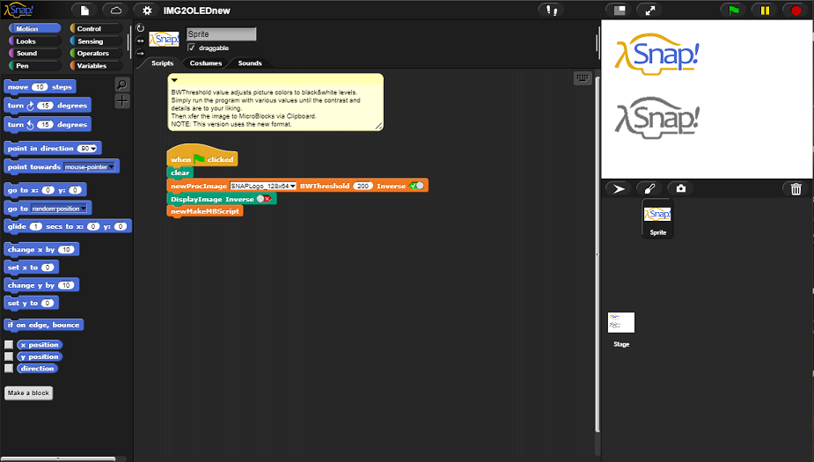Screen dimensions: 814x462
Task: Take a camera snapshot for new sprite
Action: [x=680, y=189]
